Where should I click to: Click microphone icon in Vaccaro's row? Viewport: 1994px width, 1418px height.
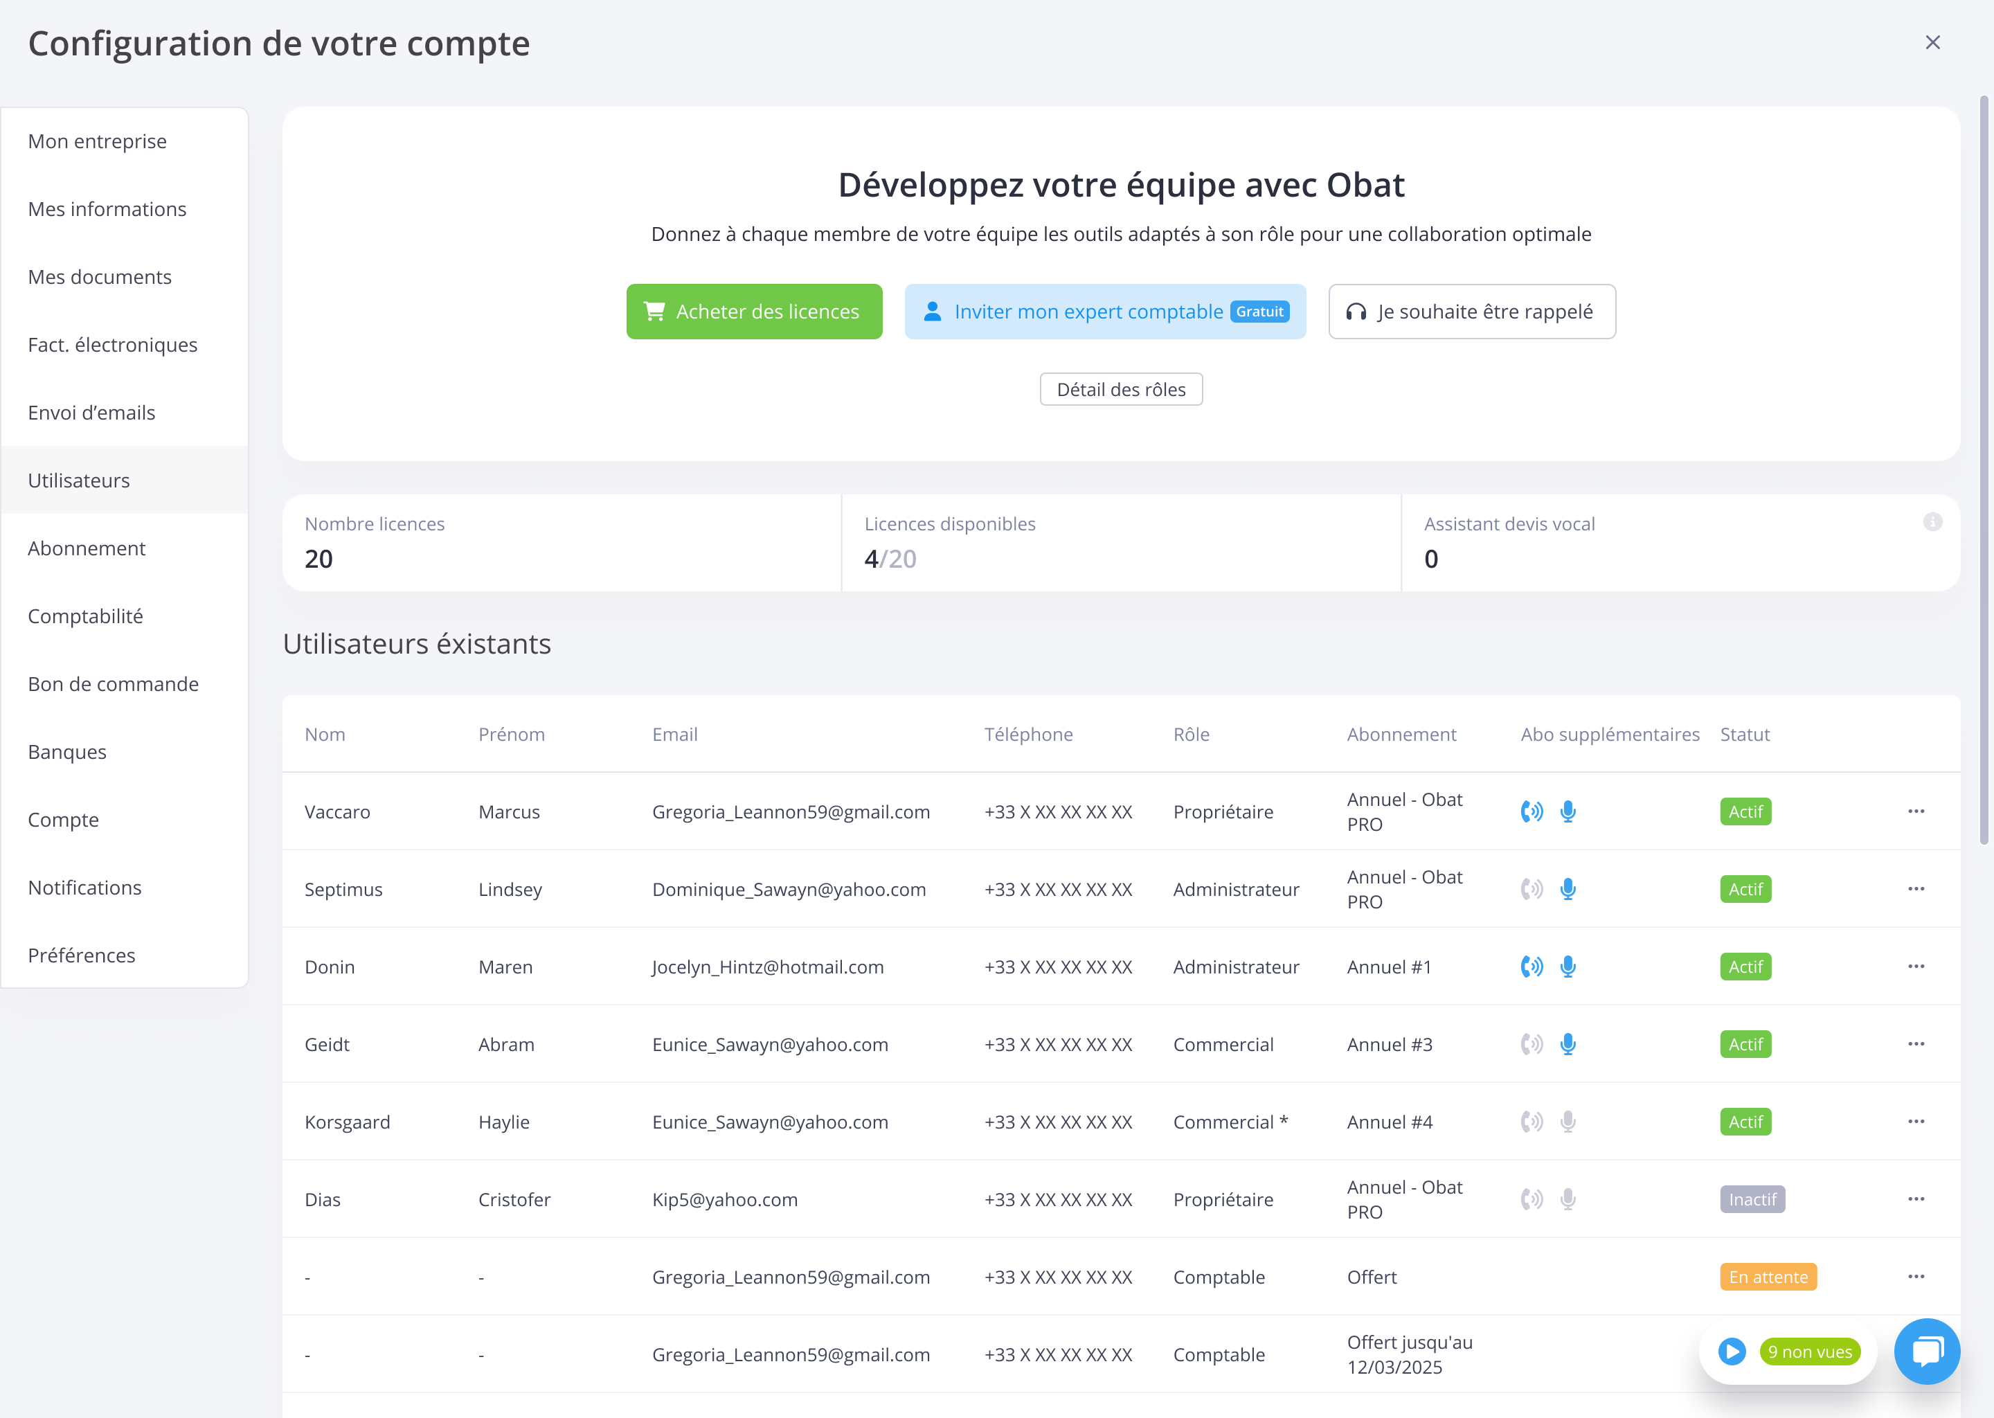(x=1568, y=811)
